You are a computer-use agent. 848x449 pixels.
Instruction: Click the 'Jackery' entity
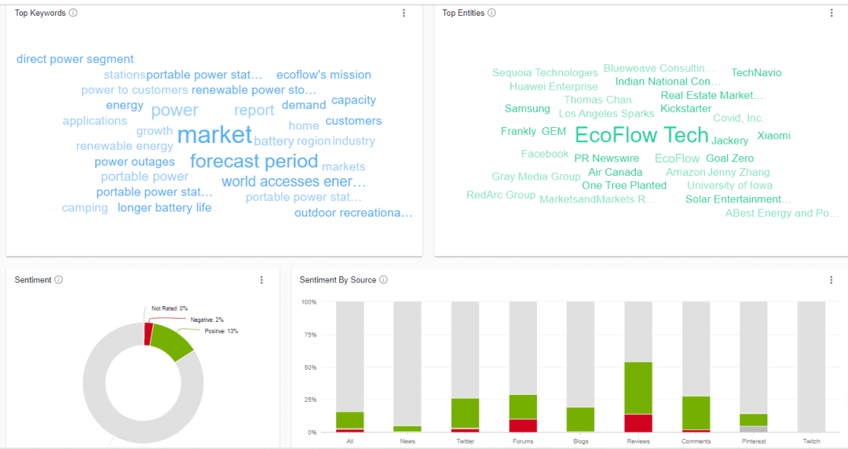tap(729, 141)
